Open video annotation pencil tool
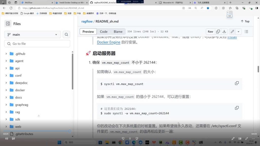Image resolution: width=260 pixels, height=146 pixels. pyautogui.click(x=233, y=139)
